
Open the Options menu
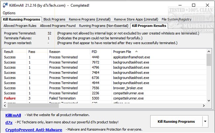click(9, 13)
